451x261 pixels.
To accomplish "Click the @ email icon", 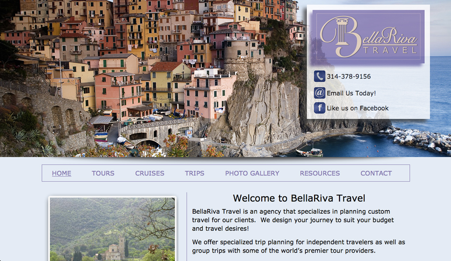I will tap(319, 93).
